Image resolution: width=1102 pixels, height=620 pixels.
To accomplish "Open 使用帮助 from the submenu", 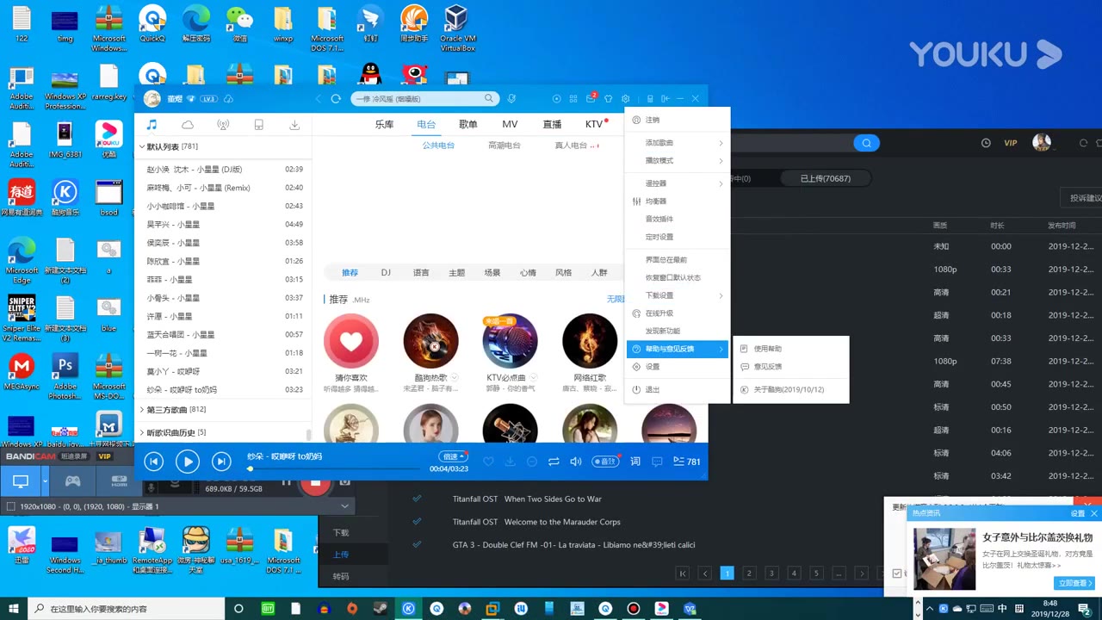I will [x=790, y=349].
